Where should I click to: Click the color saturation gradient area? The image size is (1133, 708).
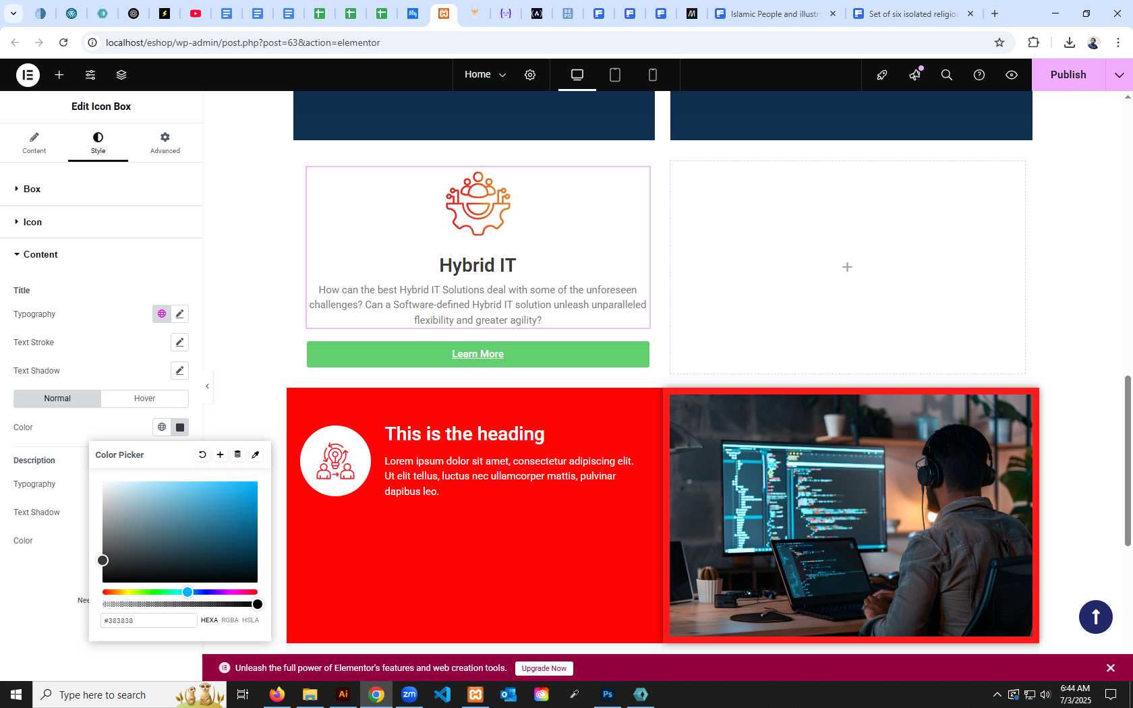(180, 532)
